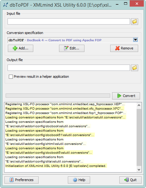Click log line registering FOP processor
The height and width of the screenshot is (188, 146).
pos(66,113)
